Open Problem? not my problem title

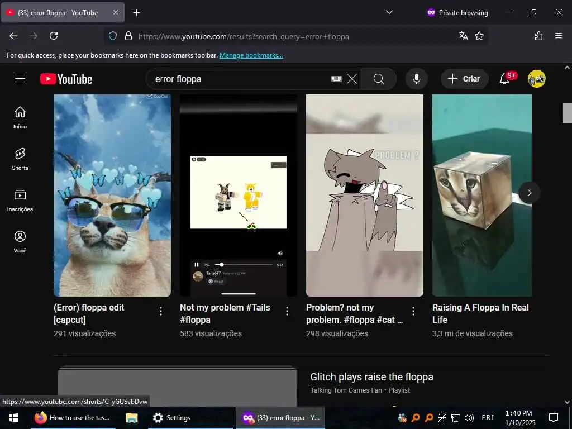[x=355, y=313]
